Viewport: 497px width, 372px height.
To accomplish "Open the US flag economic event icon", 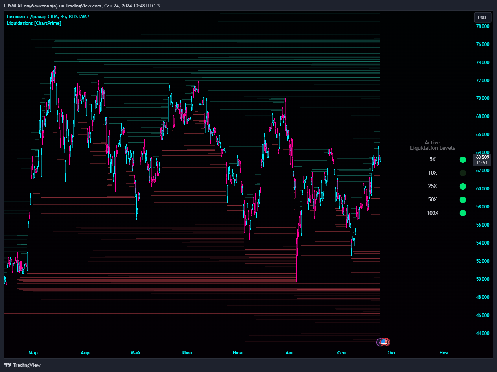I will 384,342.
